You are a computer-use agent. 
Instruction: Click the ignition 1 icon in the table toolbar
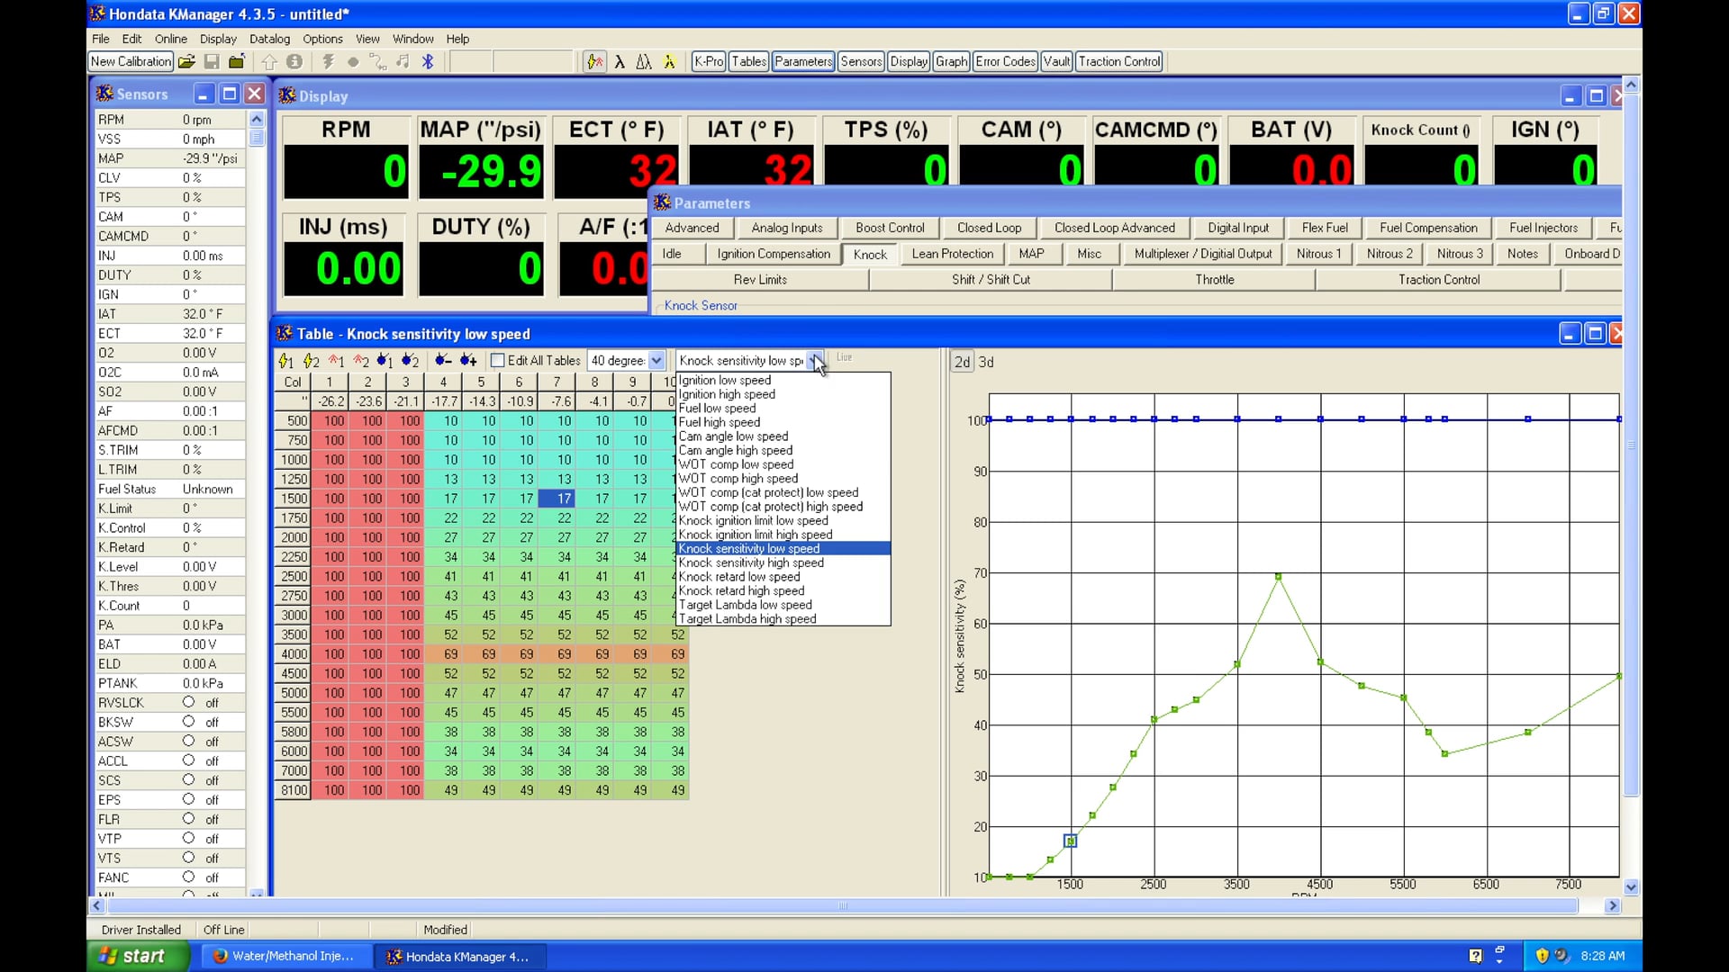pos(286,360)
